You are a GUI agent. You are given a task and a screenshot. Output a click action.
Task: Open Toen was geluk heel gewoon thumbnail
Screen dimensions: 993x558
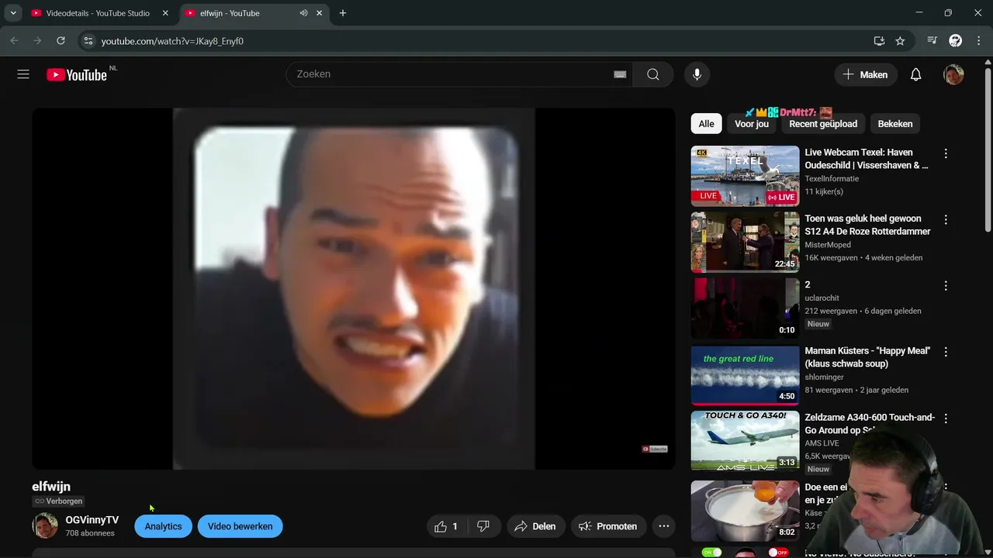pyautogui.click(x=745, y=243)
